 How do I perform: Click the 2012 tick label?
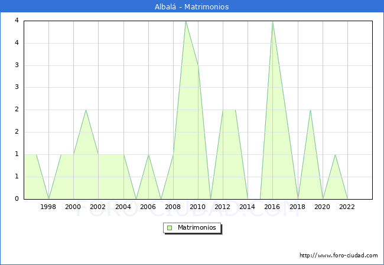coord(223,207)
